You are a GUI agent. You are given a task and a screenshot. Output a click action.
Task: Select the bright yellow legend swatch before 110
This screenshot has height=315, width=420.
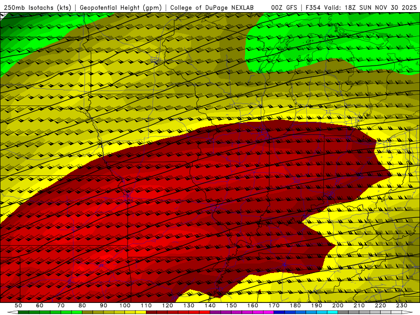[x=141, y=312]
